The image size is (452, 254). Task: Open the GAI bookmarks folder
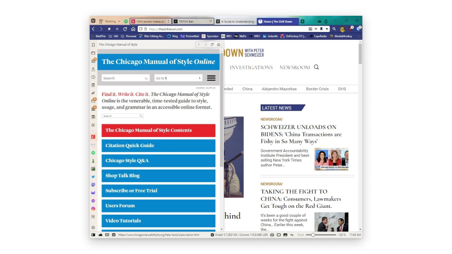(114, 36)
